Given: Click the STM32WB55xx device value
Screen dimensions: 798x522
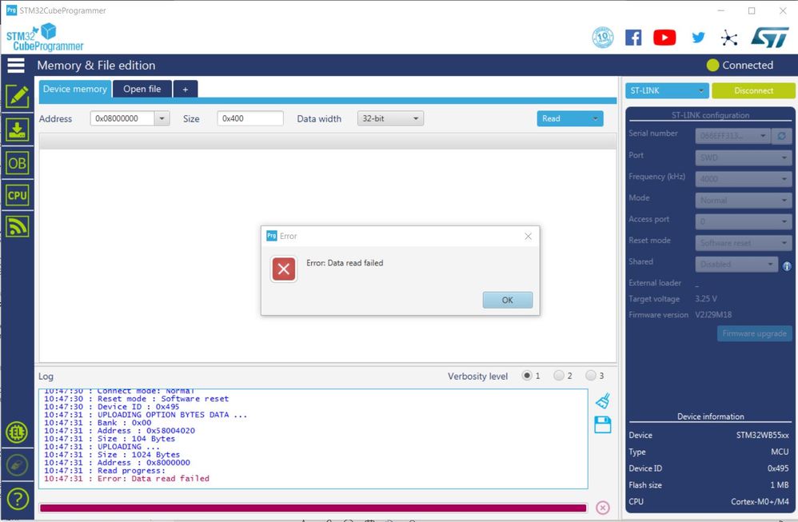Looking at the screenshot, I should click(762, 436).
